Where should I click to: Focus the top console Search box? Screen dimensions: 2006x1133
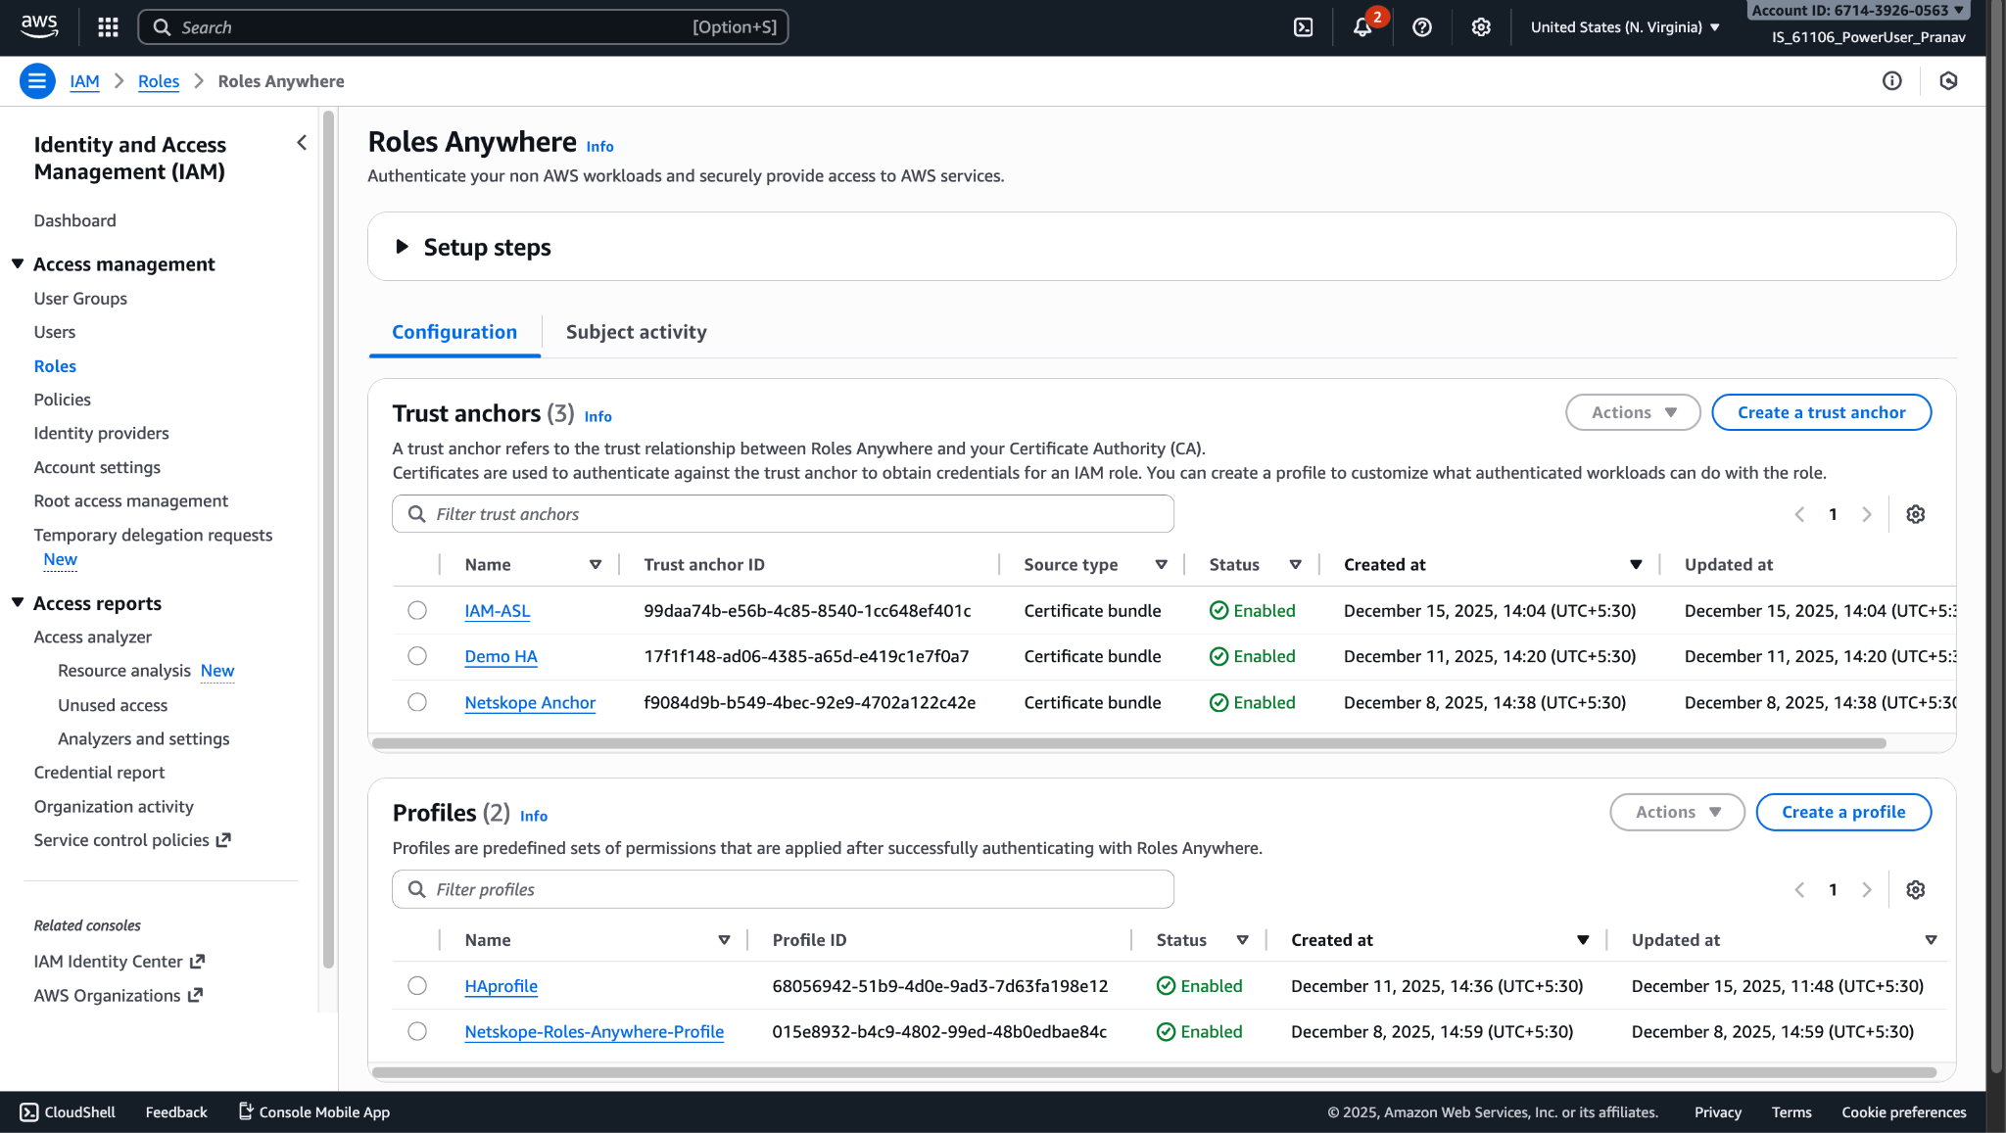click(463, 27)
